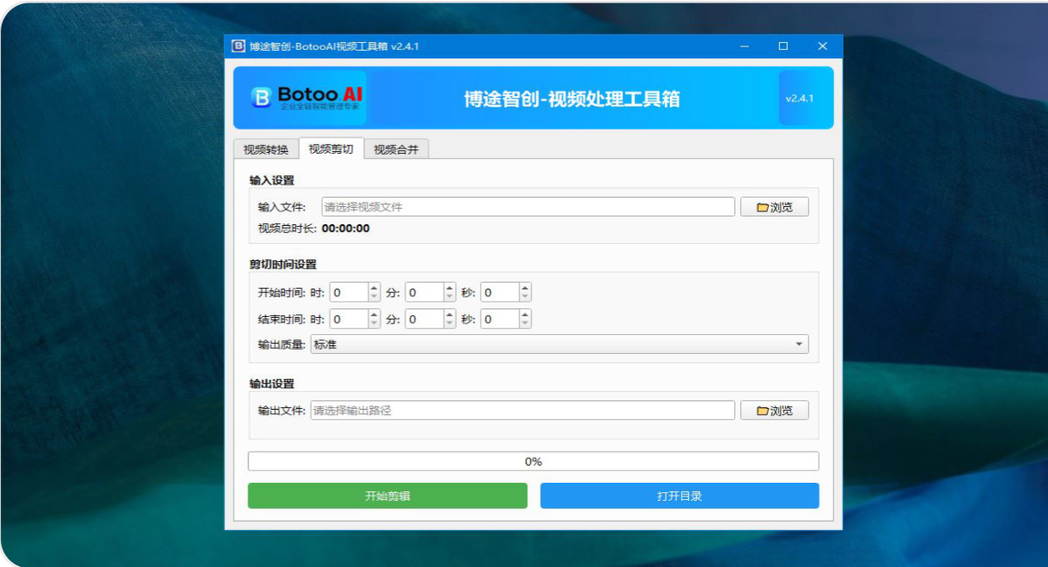The width and height of the screenshot is (1048, 567).
Task: Increase the 结束时间 hour value
Action: 374,314
